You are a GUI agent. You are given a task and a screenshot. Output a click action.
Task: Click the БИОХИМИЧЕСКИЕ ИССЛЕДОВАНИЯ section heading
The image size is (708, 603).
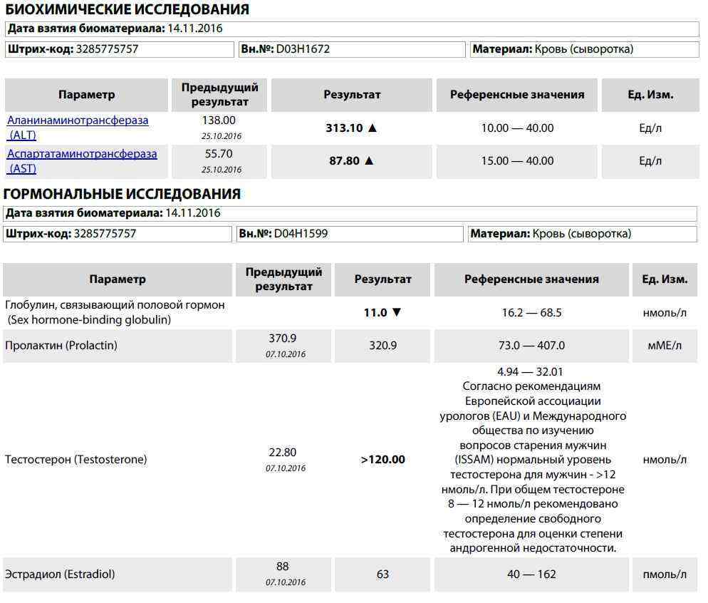(x=127, y=10)
